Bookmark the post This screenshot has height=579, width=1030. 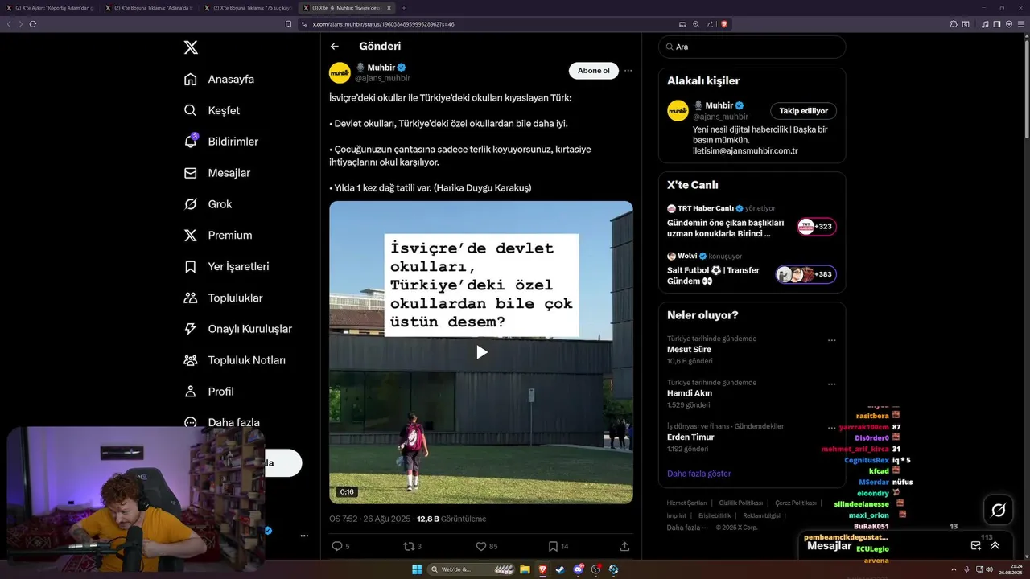[x=553, y=546]
